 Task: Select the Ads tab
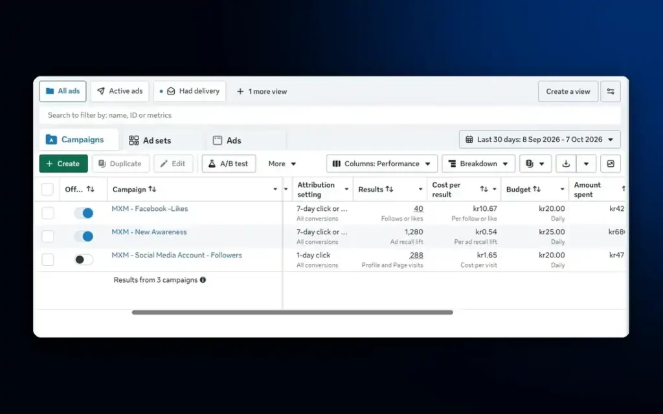coord(246,140)
